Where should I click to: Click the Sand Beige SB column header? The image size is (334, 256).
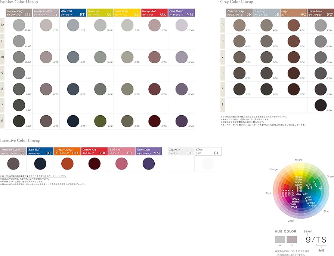(x=127, y=13)
